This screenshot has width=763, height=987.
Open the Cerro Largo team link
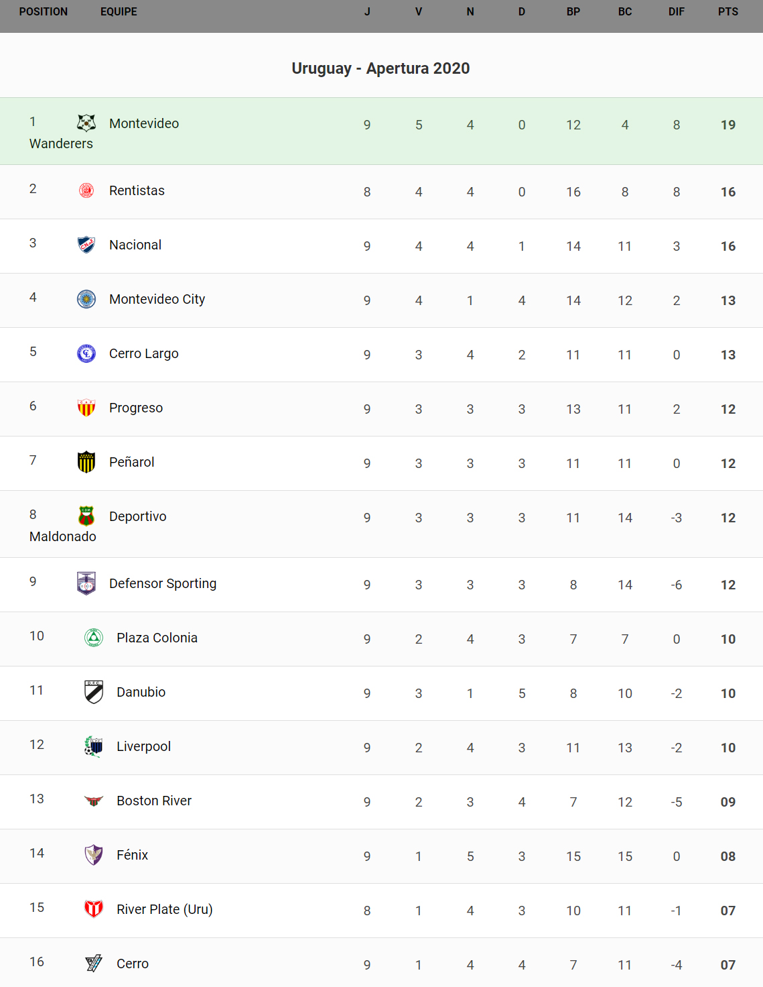coord(143,353)
